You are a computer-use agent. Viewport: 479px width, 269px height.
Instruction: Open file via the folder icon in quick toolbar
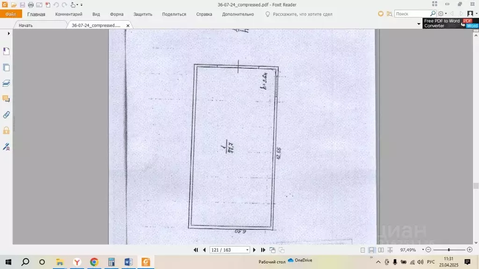14,5
